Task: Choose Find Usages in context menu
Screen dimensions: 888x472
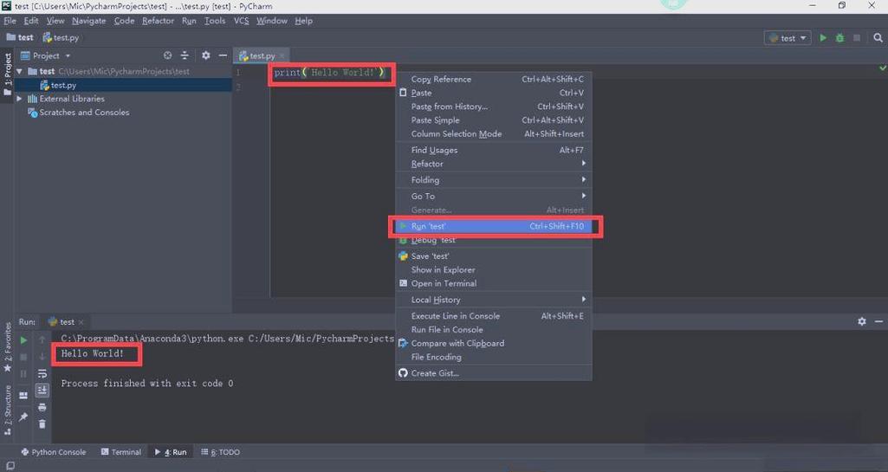Action: 493,150
